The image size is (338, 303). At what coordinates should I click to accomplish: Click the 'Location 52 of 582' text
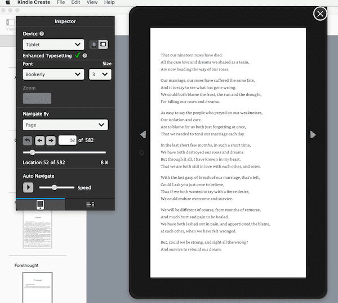point(44,163)
